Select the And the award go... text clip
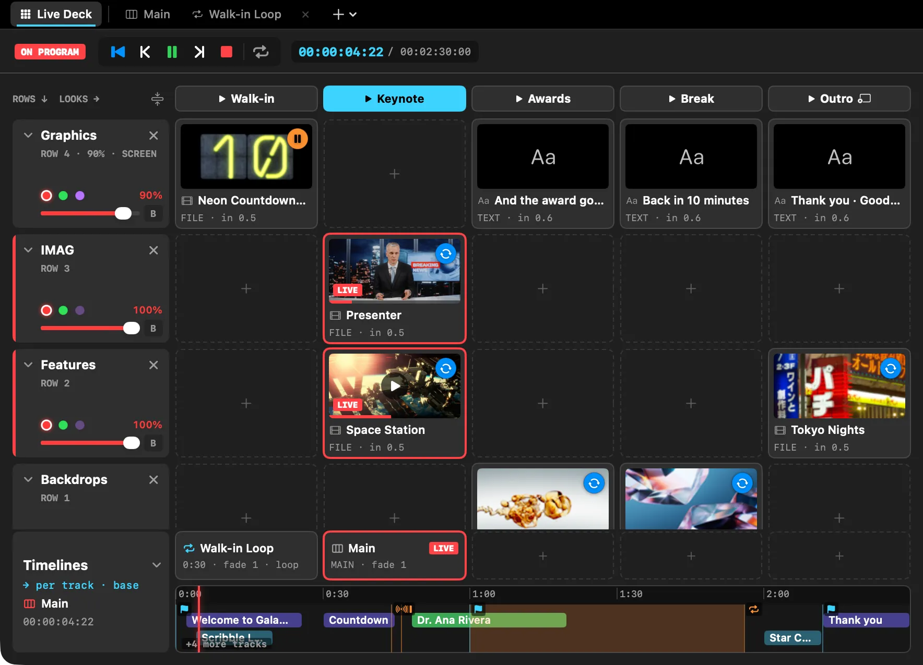Image resolution: width=923 pixels, height=665 pixels. tap(543, 174)
